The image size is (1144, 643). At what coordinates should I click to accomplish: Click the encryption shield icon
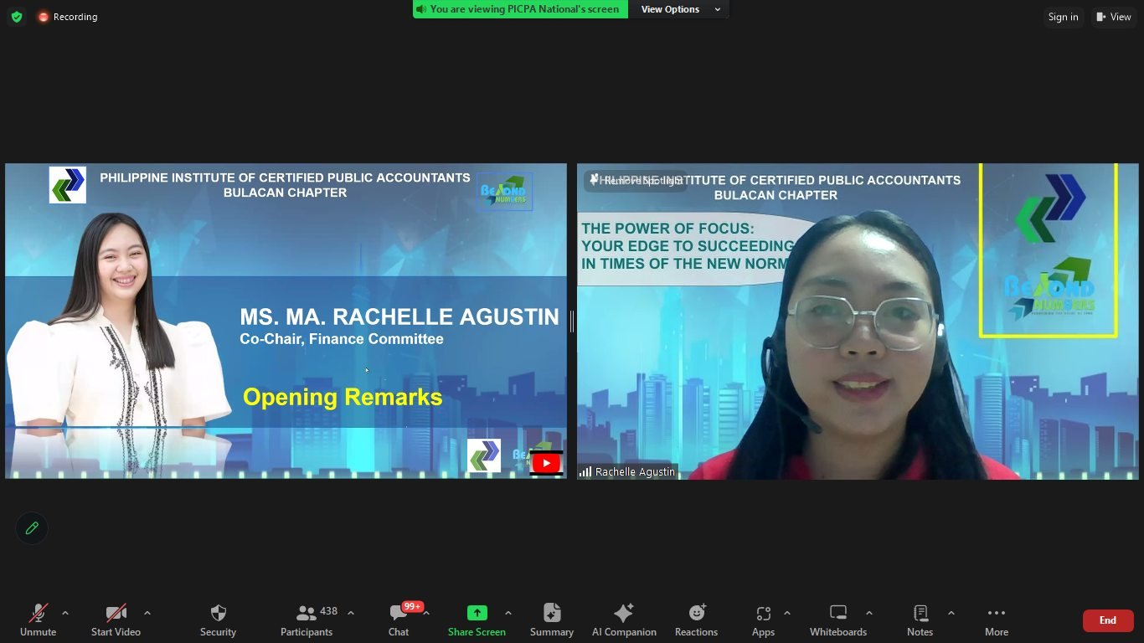(x=17, y=17)
